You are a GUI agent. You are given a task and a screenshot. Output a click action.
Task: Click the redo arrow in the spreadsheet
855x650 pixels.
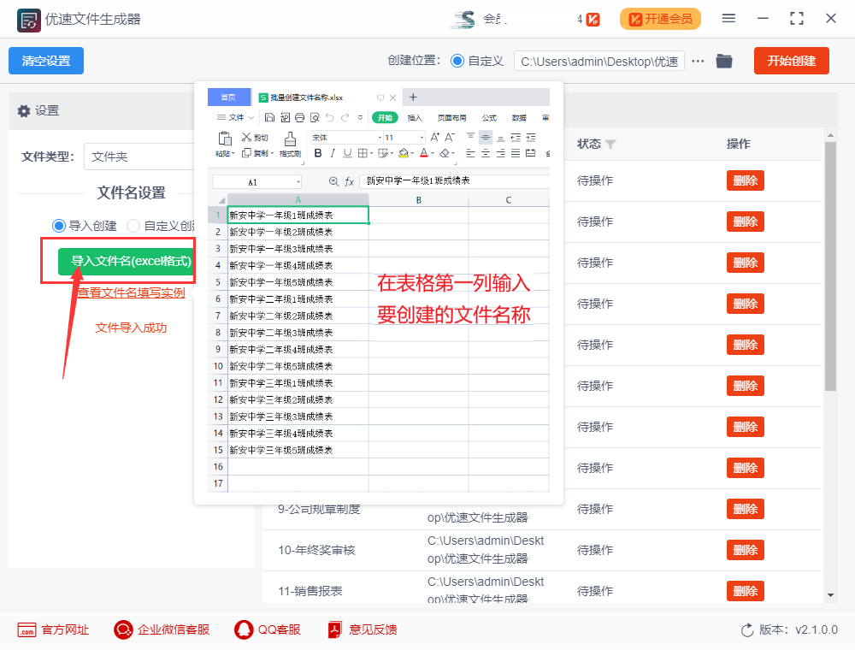click(x=345, y=117)
